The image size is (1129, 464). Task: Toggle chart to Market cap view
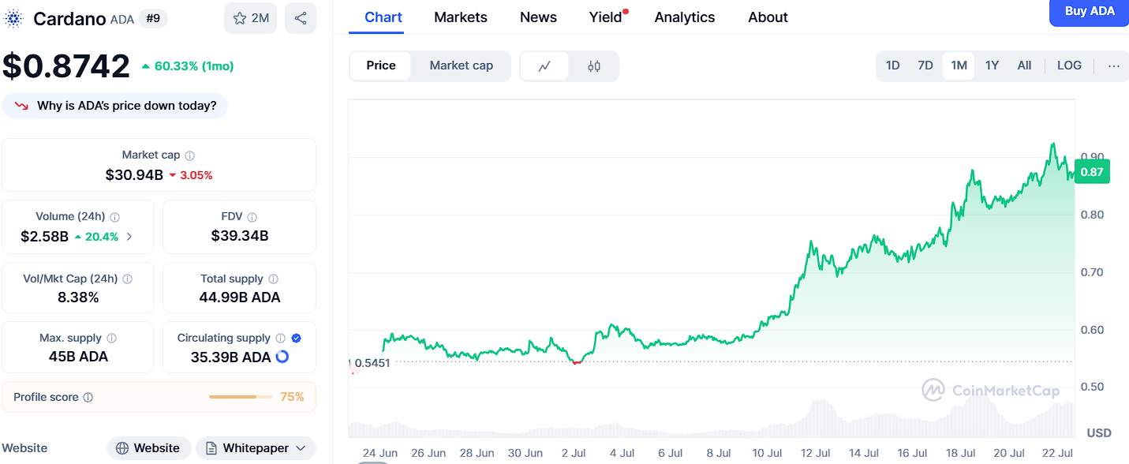(461, 65)
